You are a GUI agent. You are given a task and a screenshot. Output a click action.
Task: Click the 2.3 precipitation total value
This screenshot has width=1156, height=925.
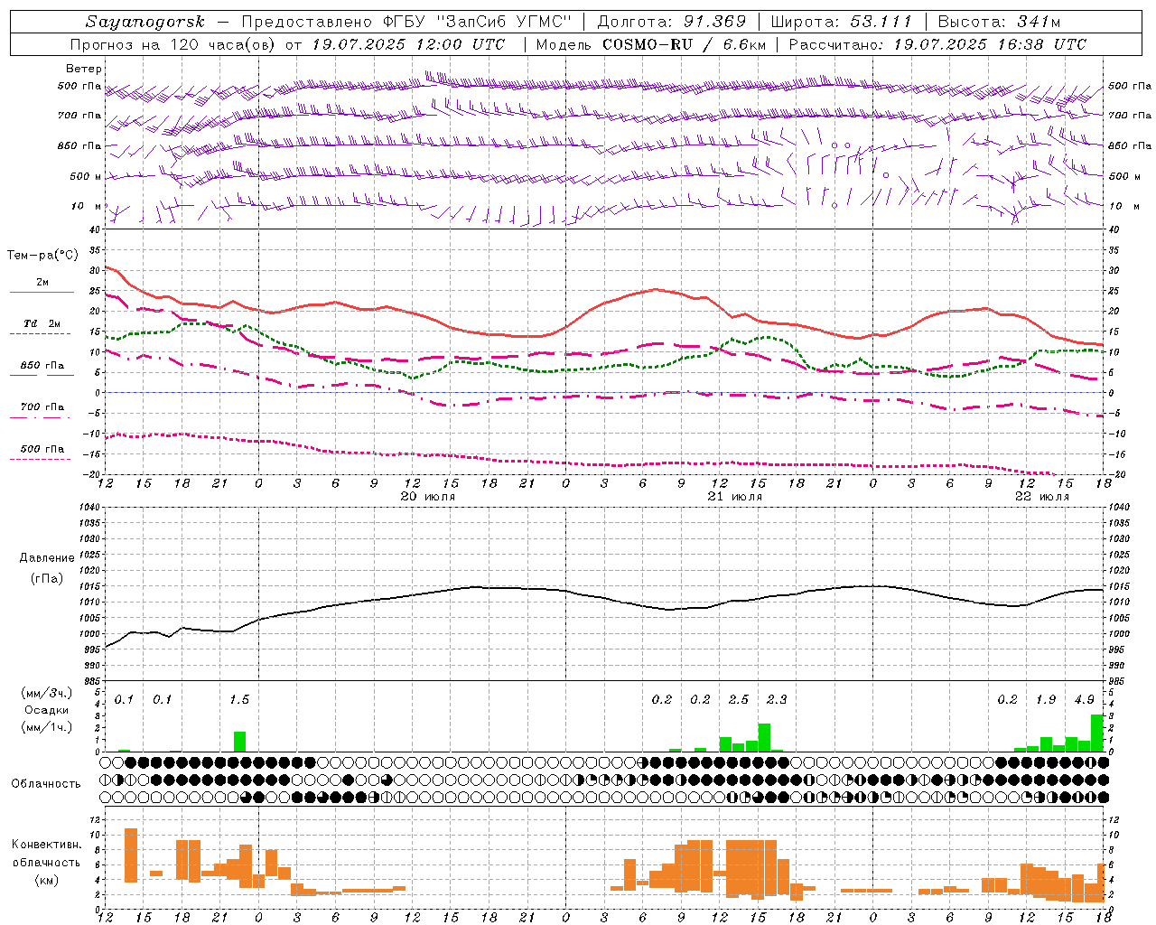(x=777, y=700)
